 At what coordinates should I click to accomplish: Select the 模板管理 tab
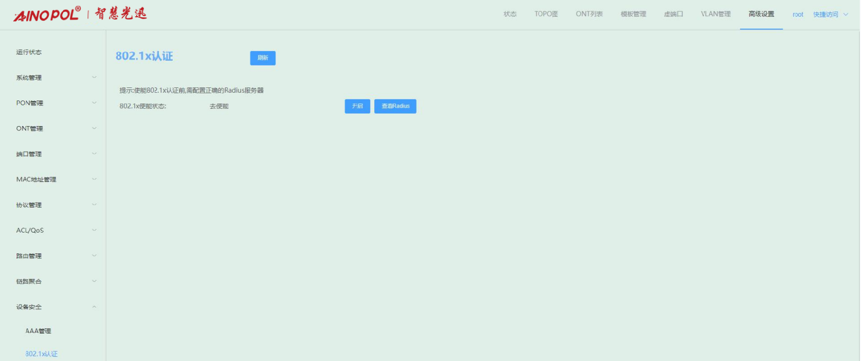[x=633, y=14]
